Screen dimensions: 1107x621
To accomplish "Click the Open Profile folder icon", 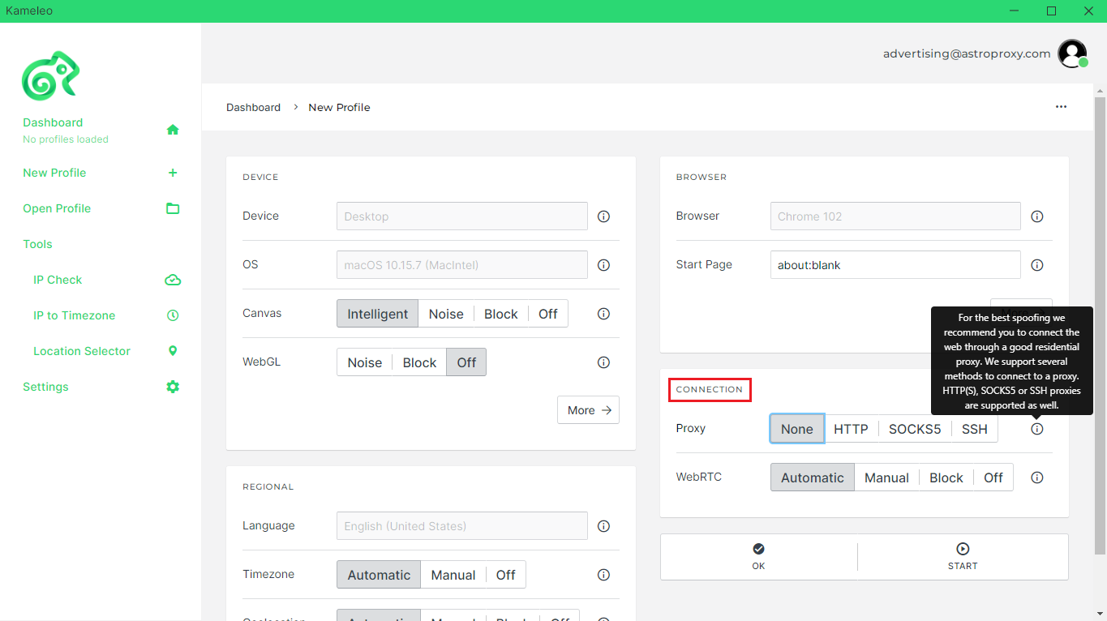I will point(173,208).
